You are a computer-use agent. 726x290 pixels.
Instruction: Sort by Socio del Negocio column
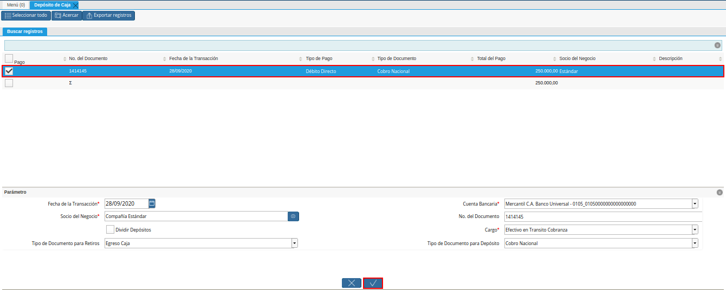577,58
